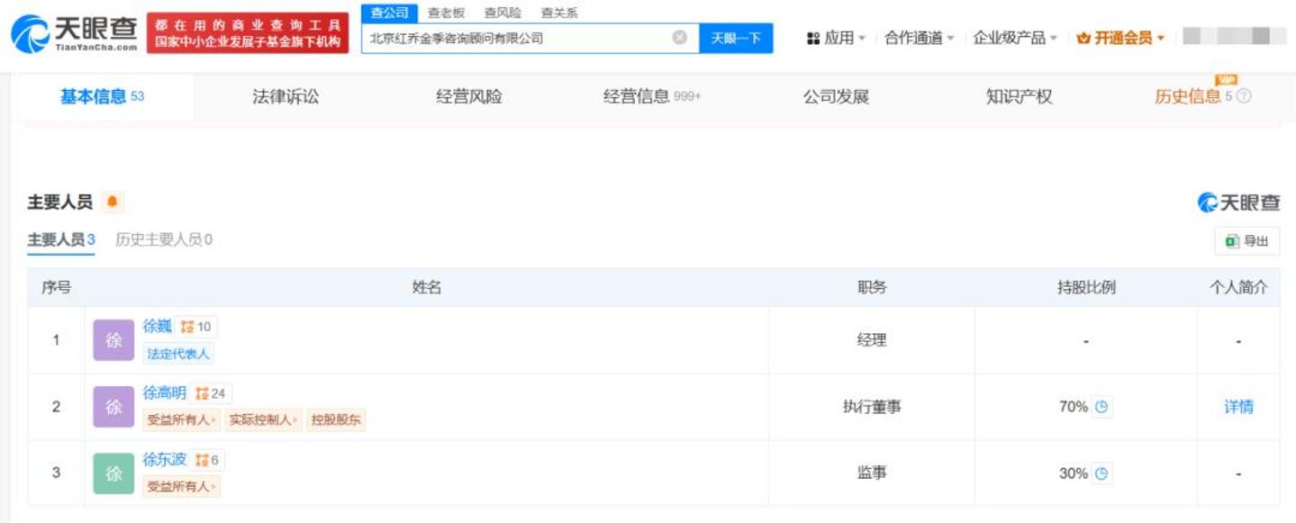
Task: Click the help question icon near 历史信息
Action: coord(1245,96)
